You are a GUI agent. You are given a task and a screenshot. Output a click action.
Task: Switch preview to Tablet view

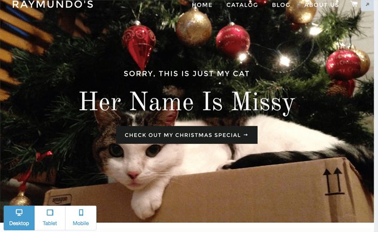pyautogui.click(x=50, y=218)
